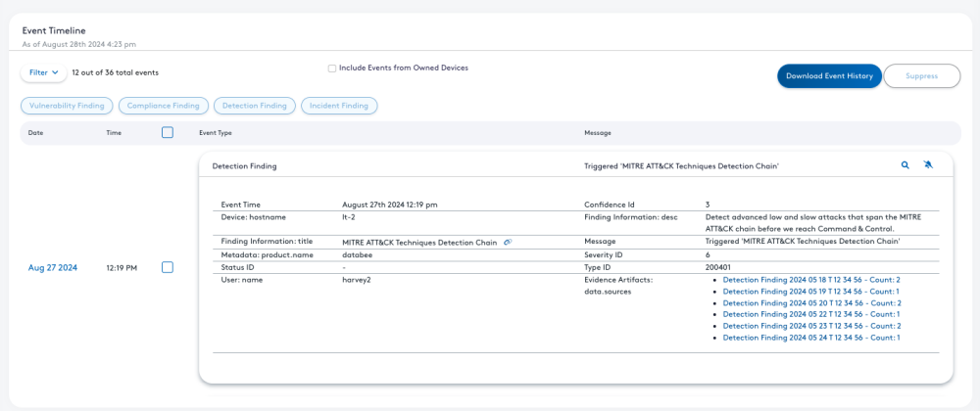Click the Message column header
This screenshot has height=411, width=980.
pyautogui.click(x=598, y=133)
